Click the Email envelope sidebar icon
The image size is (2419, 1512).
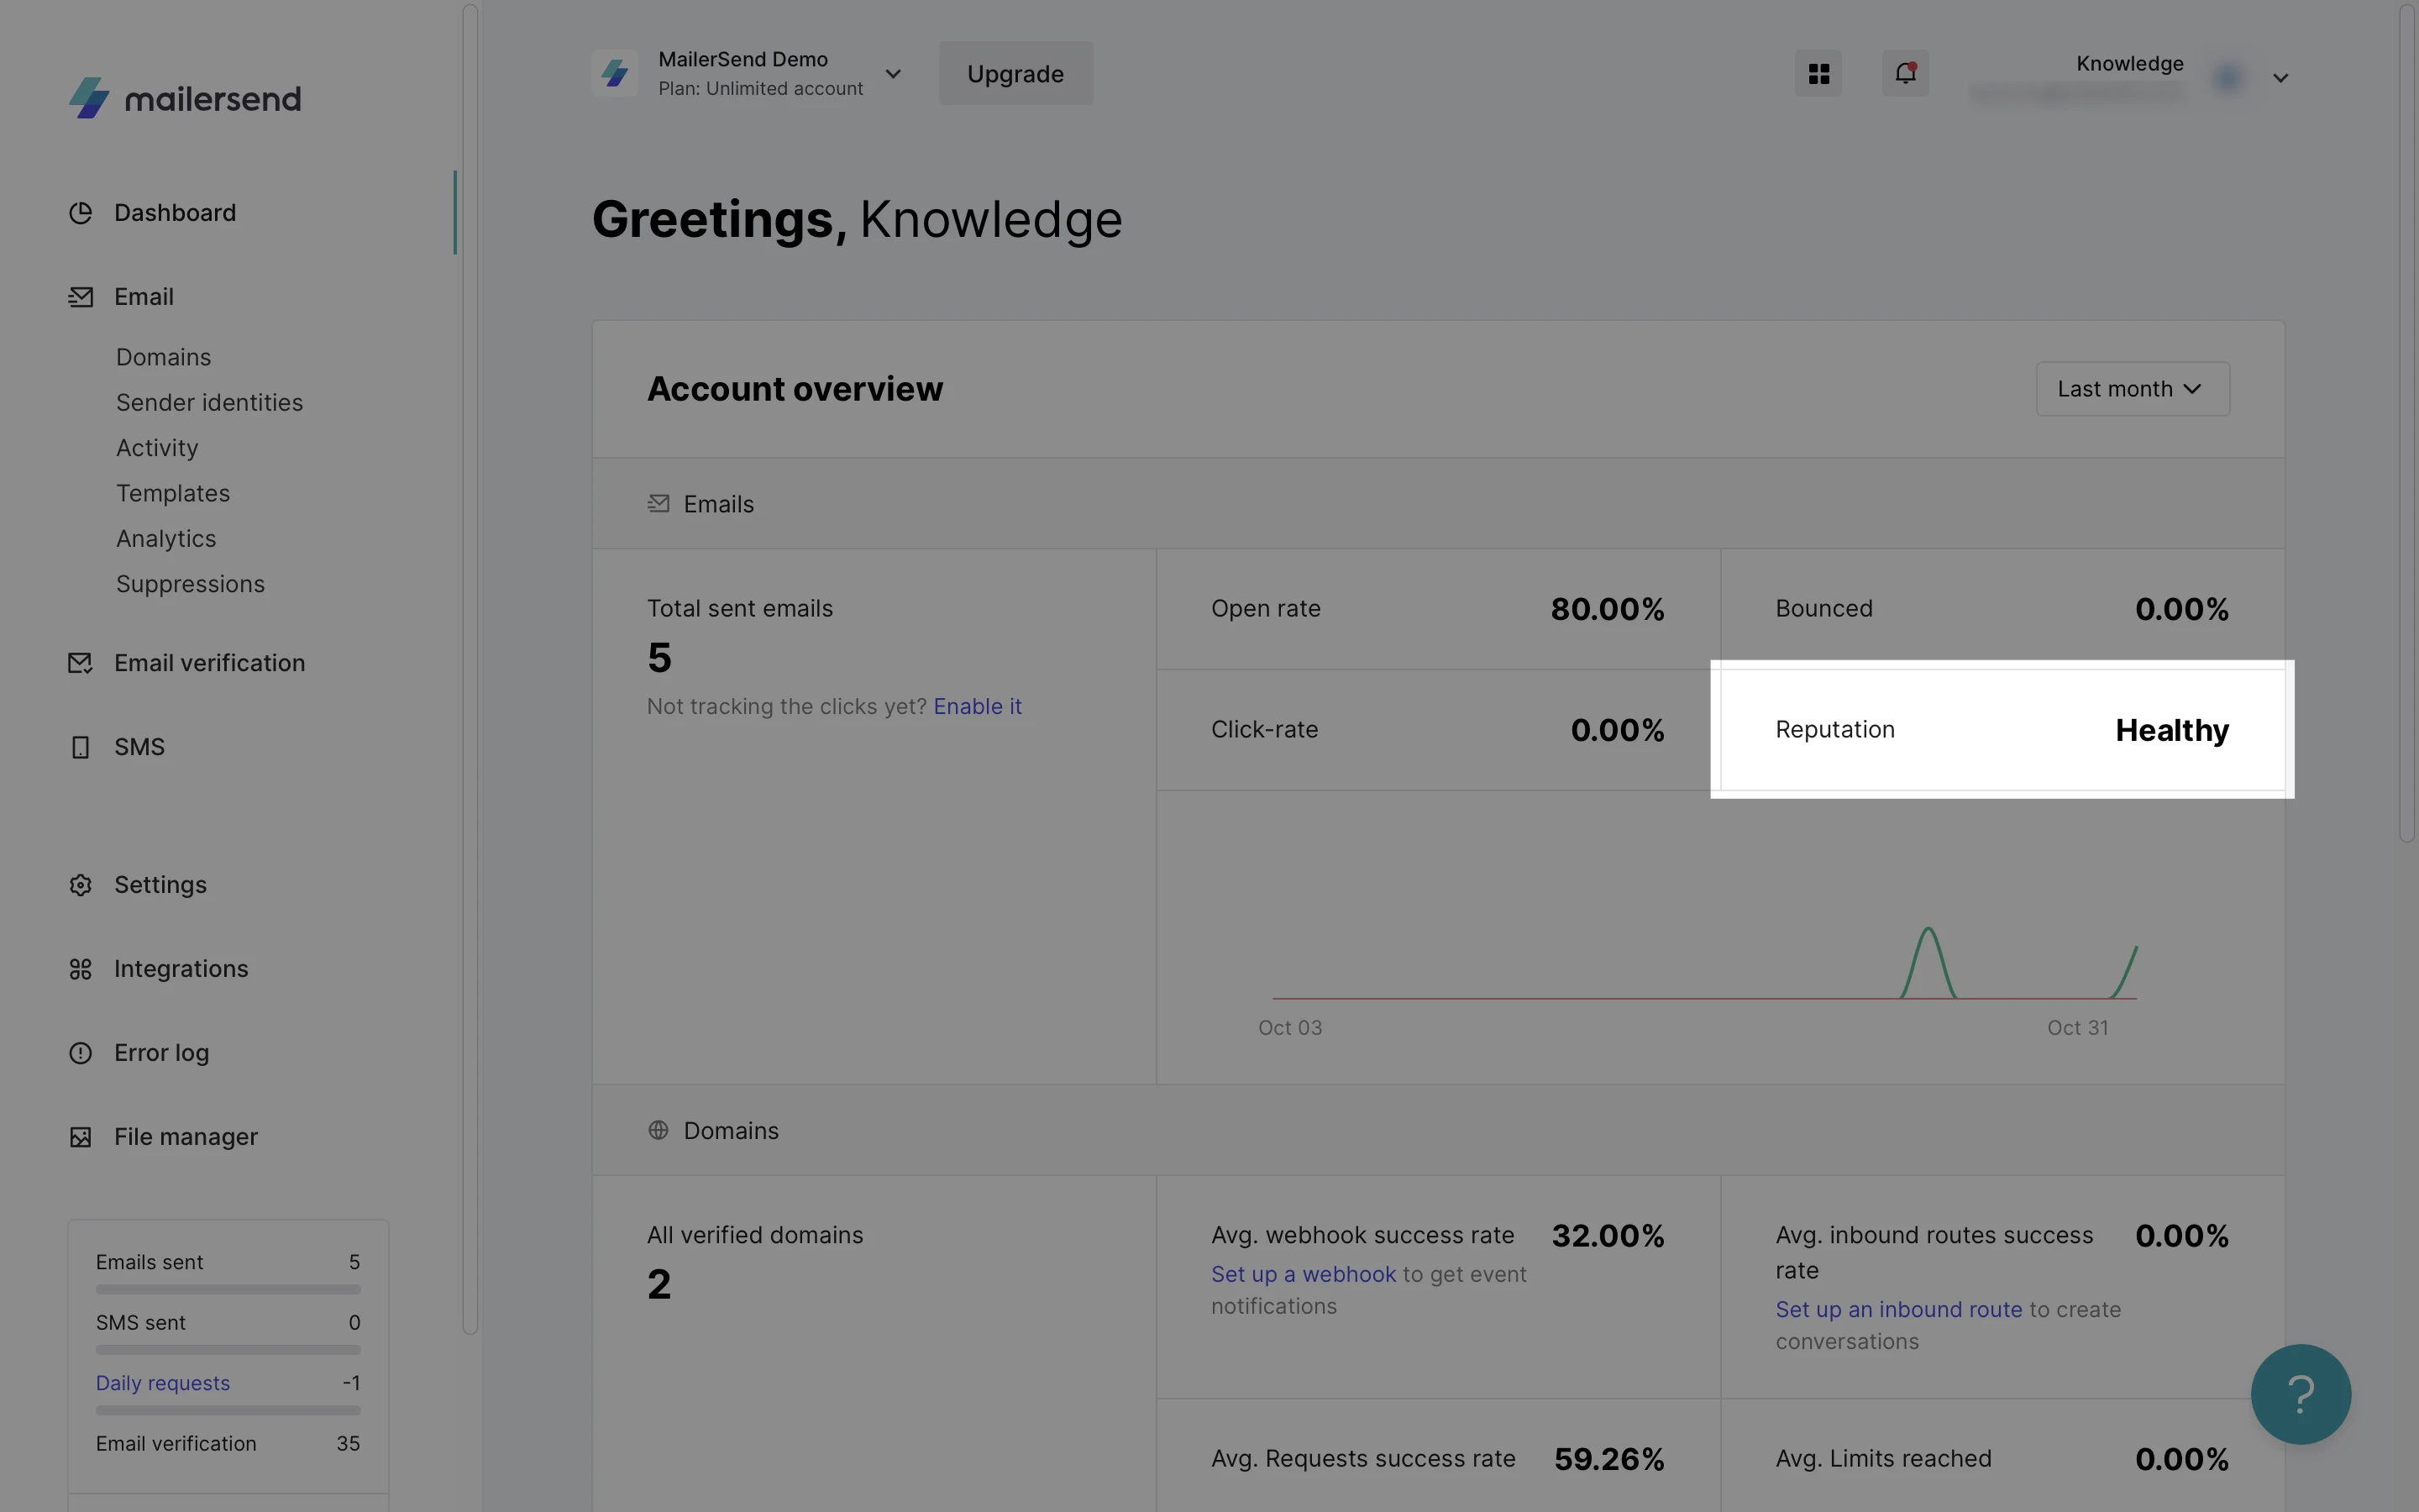tap(80, 297)
